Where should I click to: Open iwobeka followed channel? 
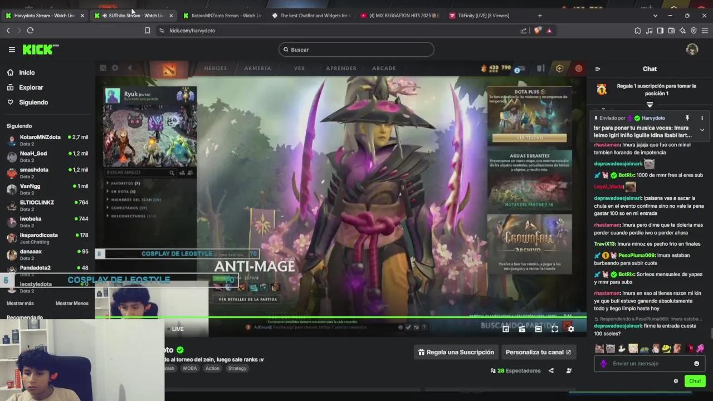(47, 222)
